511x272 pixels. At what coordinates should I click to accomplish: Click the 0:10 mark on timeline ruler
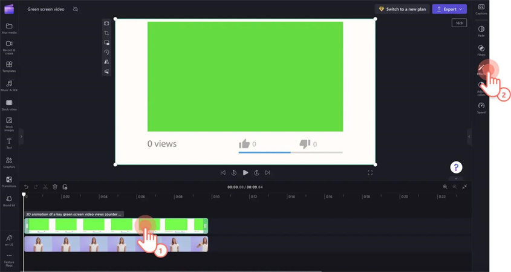point(216,197)
